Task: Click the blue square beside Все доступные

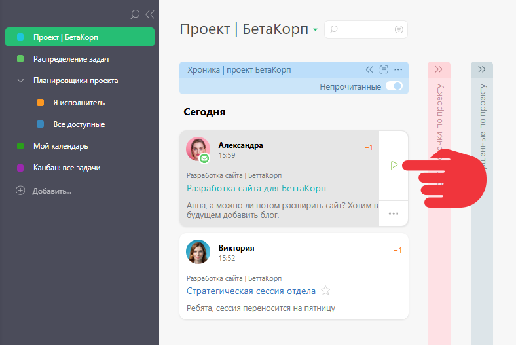Action: [x=40, y=124]
